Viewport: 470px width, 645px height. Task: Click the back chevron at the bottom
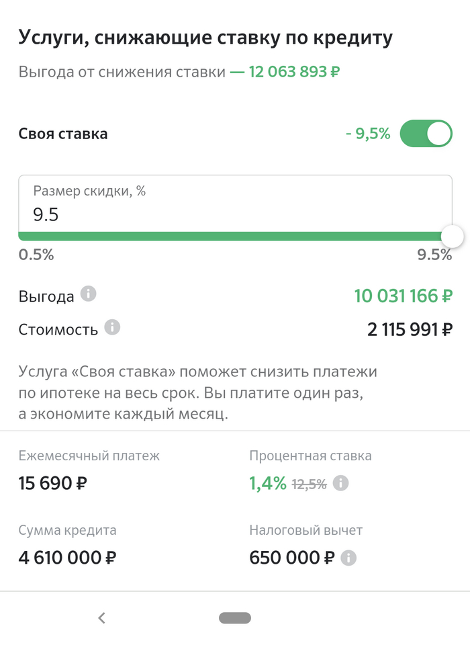(x=102, y=617)
